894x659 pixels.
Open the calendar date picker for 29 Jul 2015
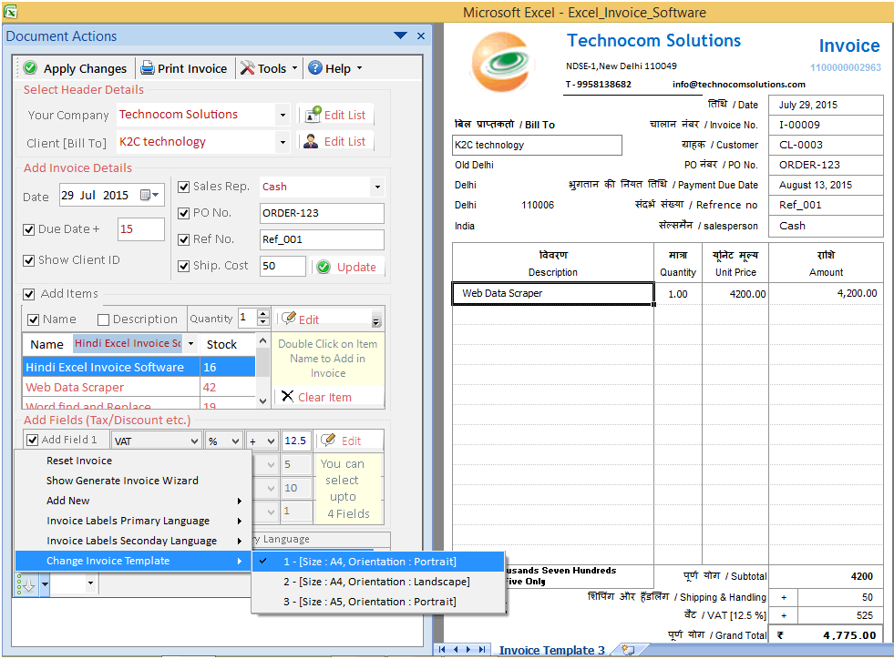pyautogui.click(x=147, y=195)
